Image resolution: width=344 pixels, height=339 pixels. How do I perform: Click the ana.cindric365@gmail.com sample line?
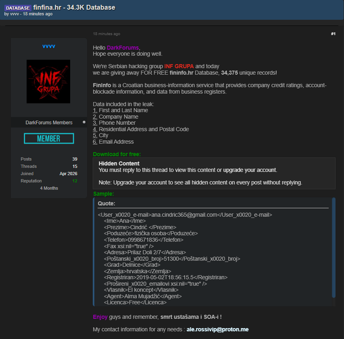pos(185,215)
